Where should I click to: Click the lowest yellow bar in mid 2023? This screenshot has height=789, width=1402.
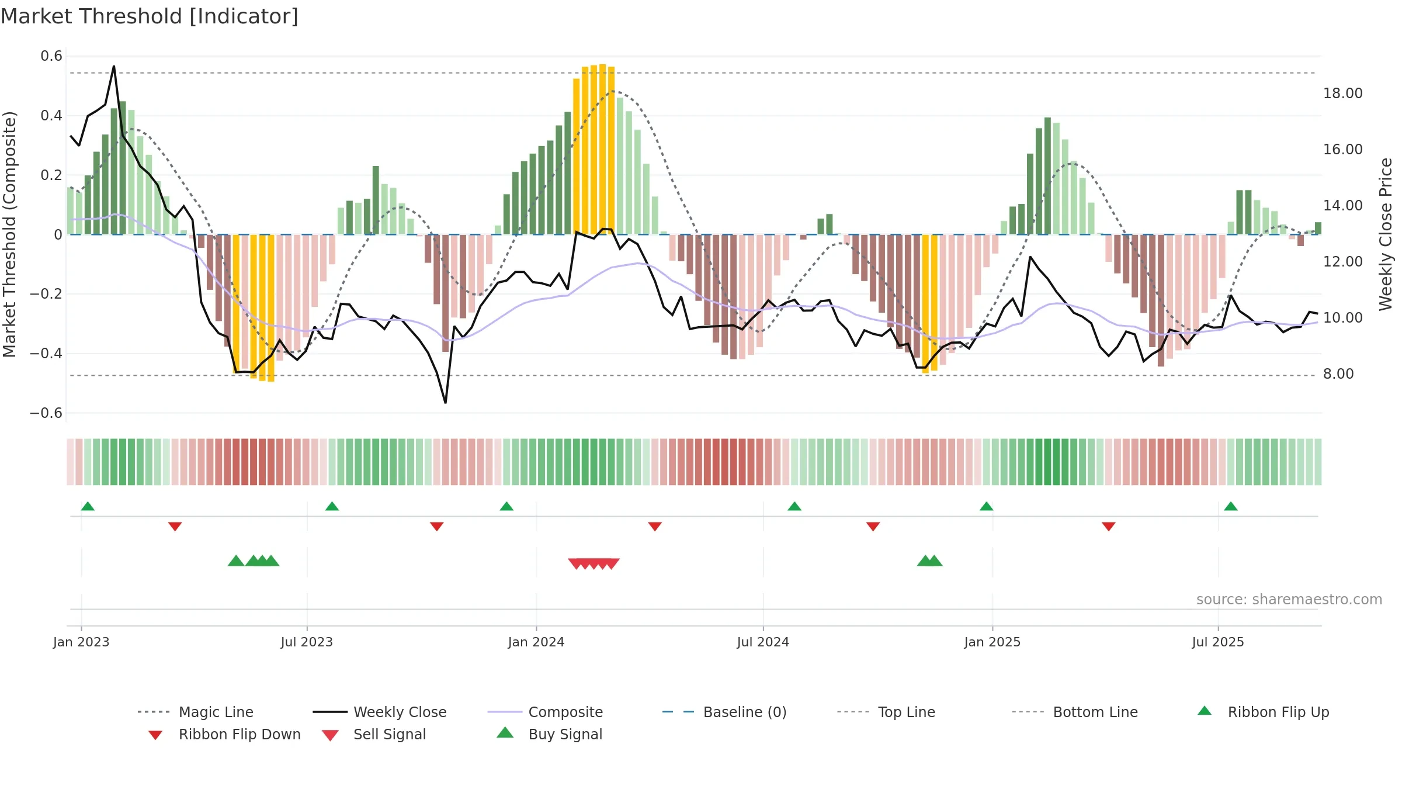pyautogui.click(x=271, y=308)
